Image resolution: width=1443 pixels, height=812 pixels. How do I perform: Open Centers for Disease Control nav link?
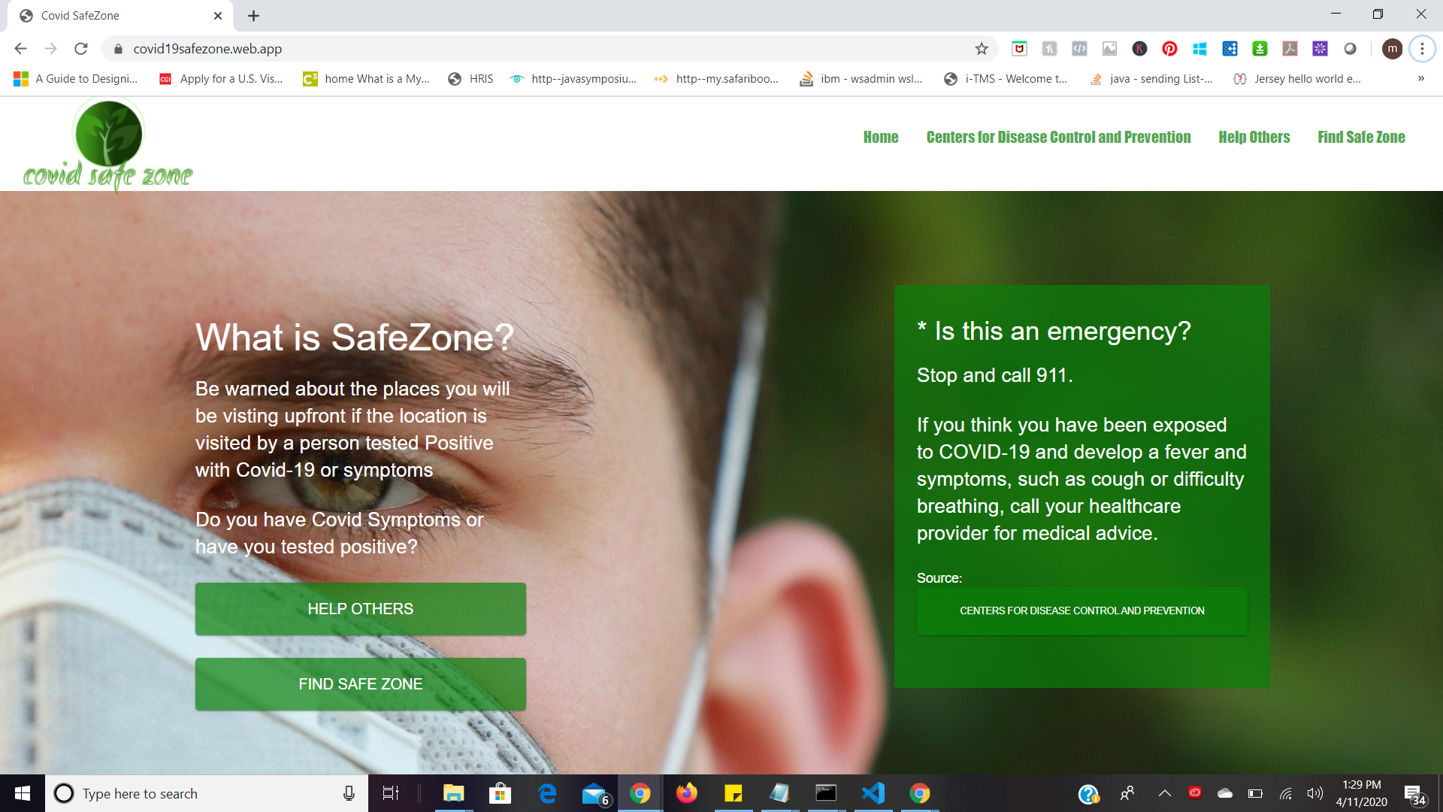point(1058,137)
